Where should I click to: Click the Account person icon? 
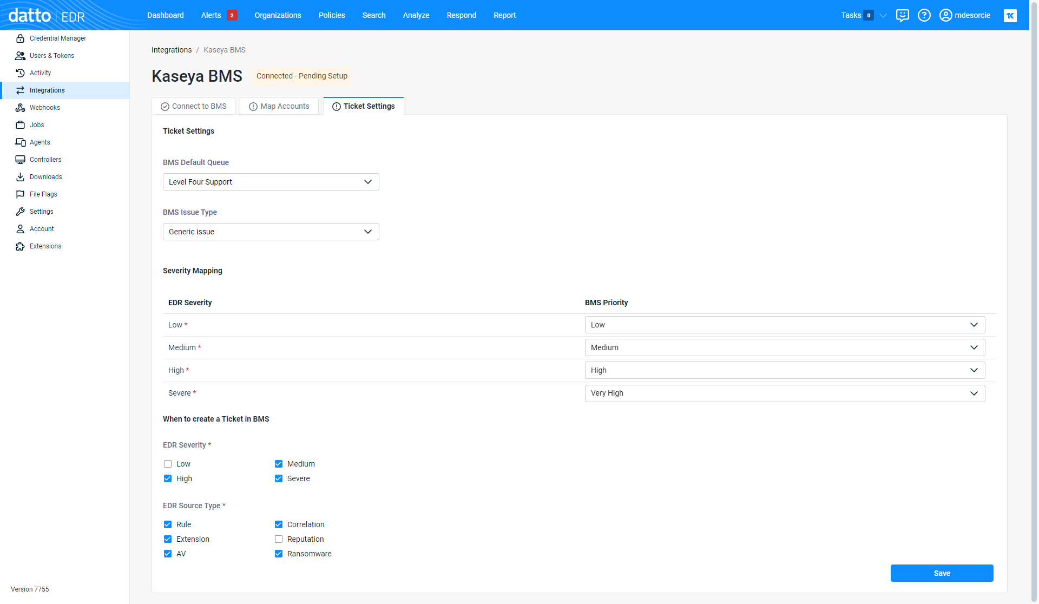(x=20, y=229)
